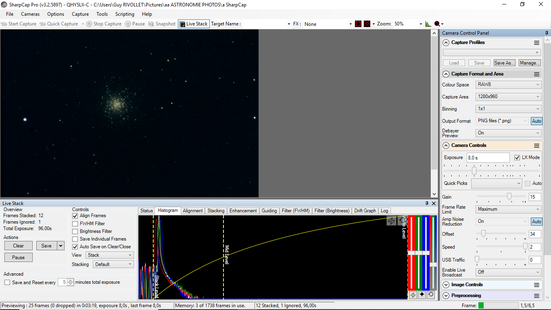The image size is (551, 310).
Task: Click the Pause toolbar button
Action: (x=135, y=24)
